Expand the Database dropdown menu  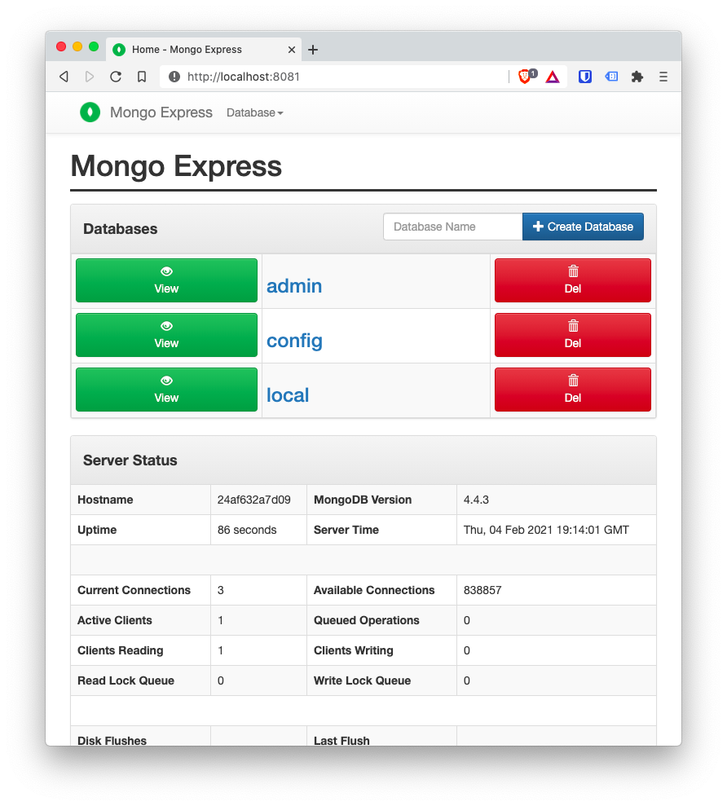(x=255, y=112)
